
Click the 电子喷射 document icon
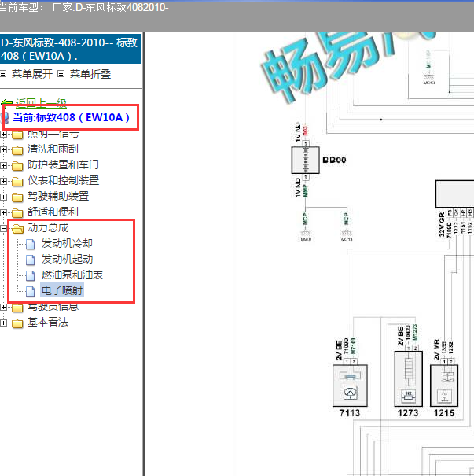pos(31,291)
